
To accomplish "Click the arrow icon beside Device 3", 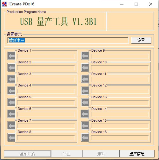I will coord(11,79).
